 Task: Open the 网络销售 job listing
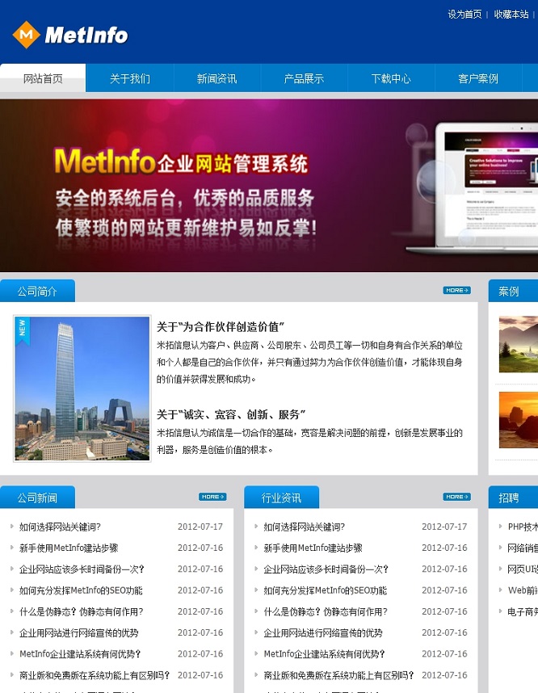[523, 548]
